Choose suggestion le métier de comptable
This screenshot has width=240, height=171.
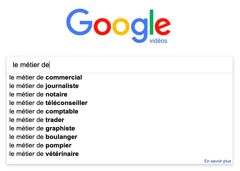pyautogui.click(x=120, y=111)
